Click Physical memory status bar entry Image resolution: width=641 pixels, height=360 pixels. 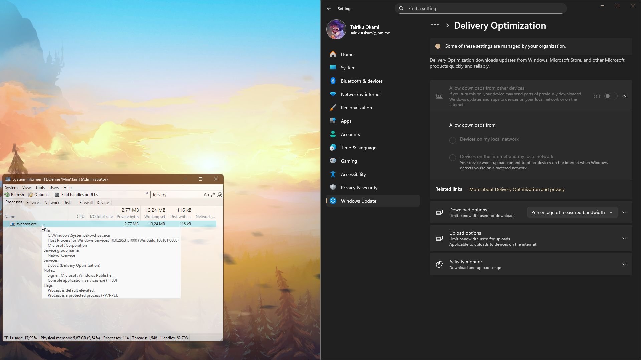point(70,338)
